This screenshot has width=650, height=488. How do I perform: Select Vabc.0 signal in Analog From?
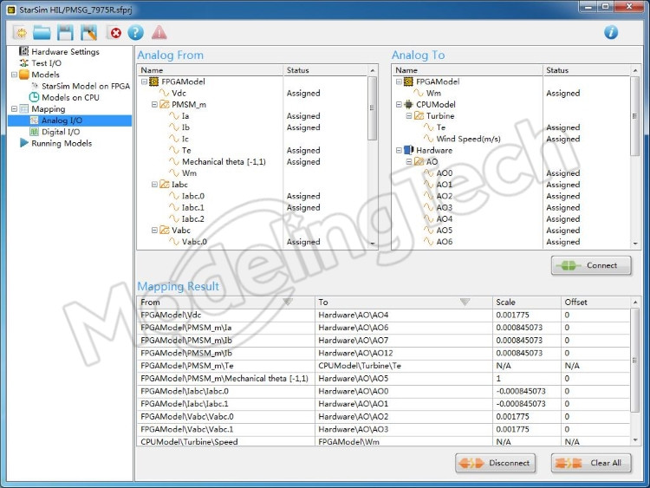coord(194,242)
